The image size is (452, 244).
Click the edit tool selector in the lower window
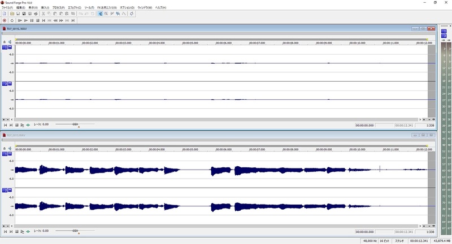tap(10, 149)
